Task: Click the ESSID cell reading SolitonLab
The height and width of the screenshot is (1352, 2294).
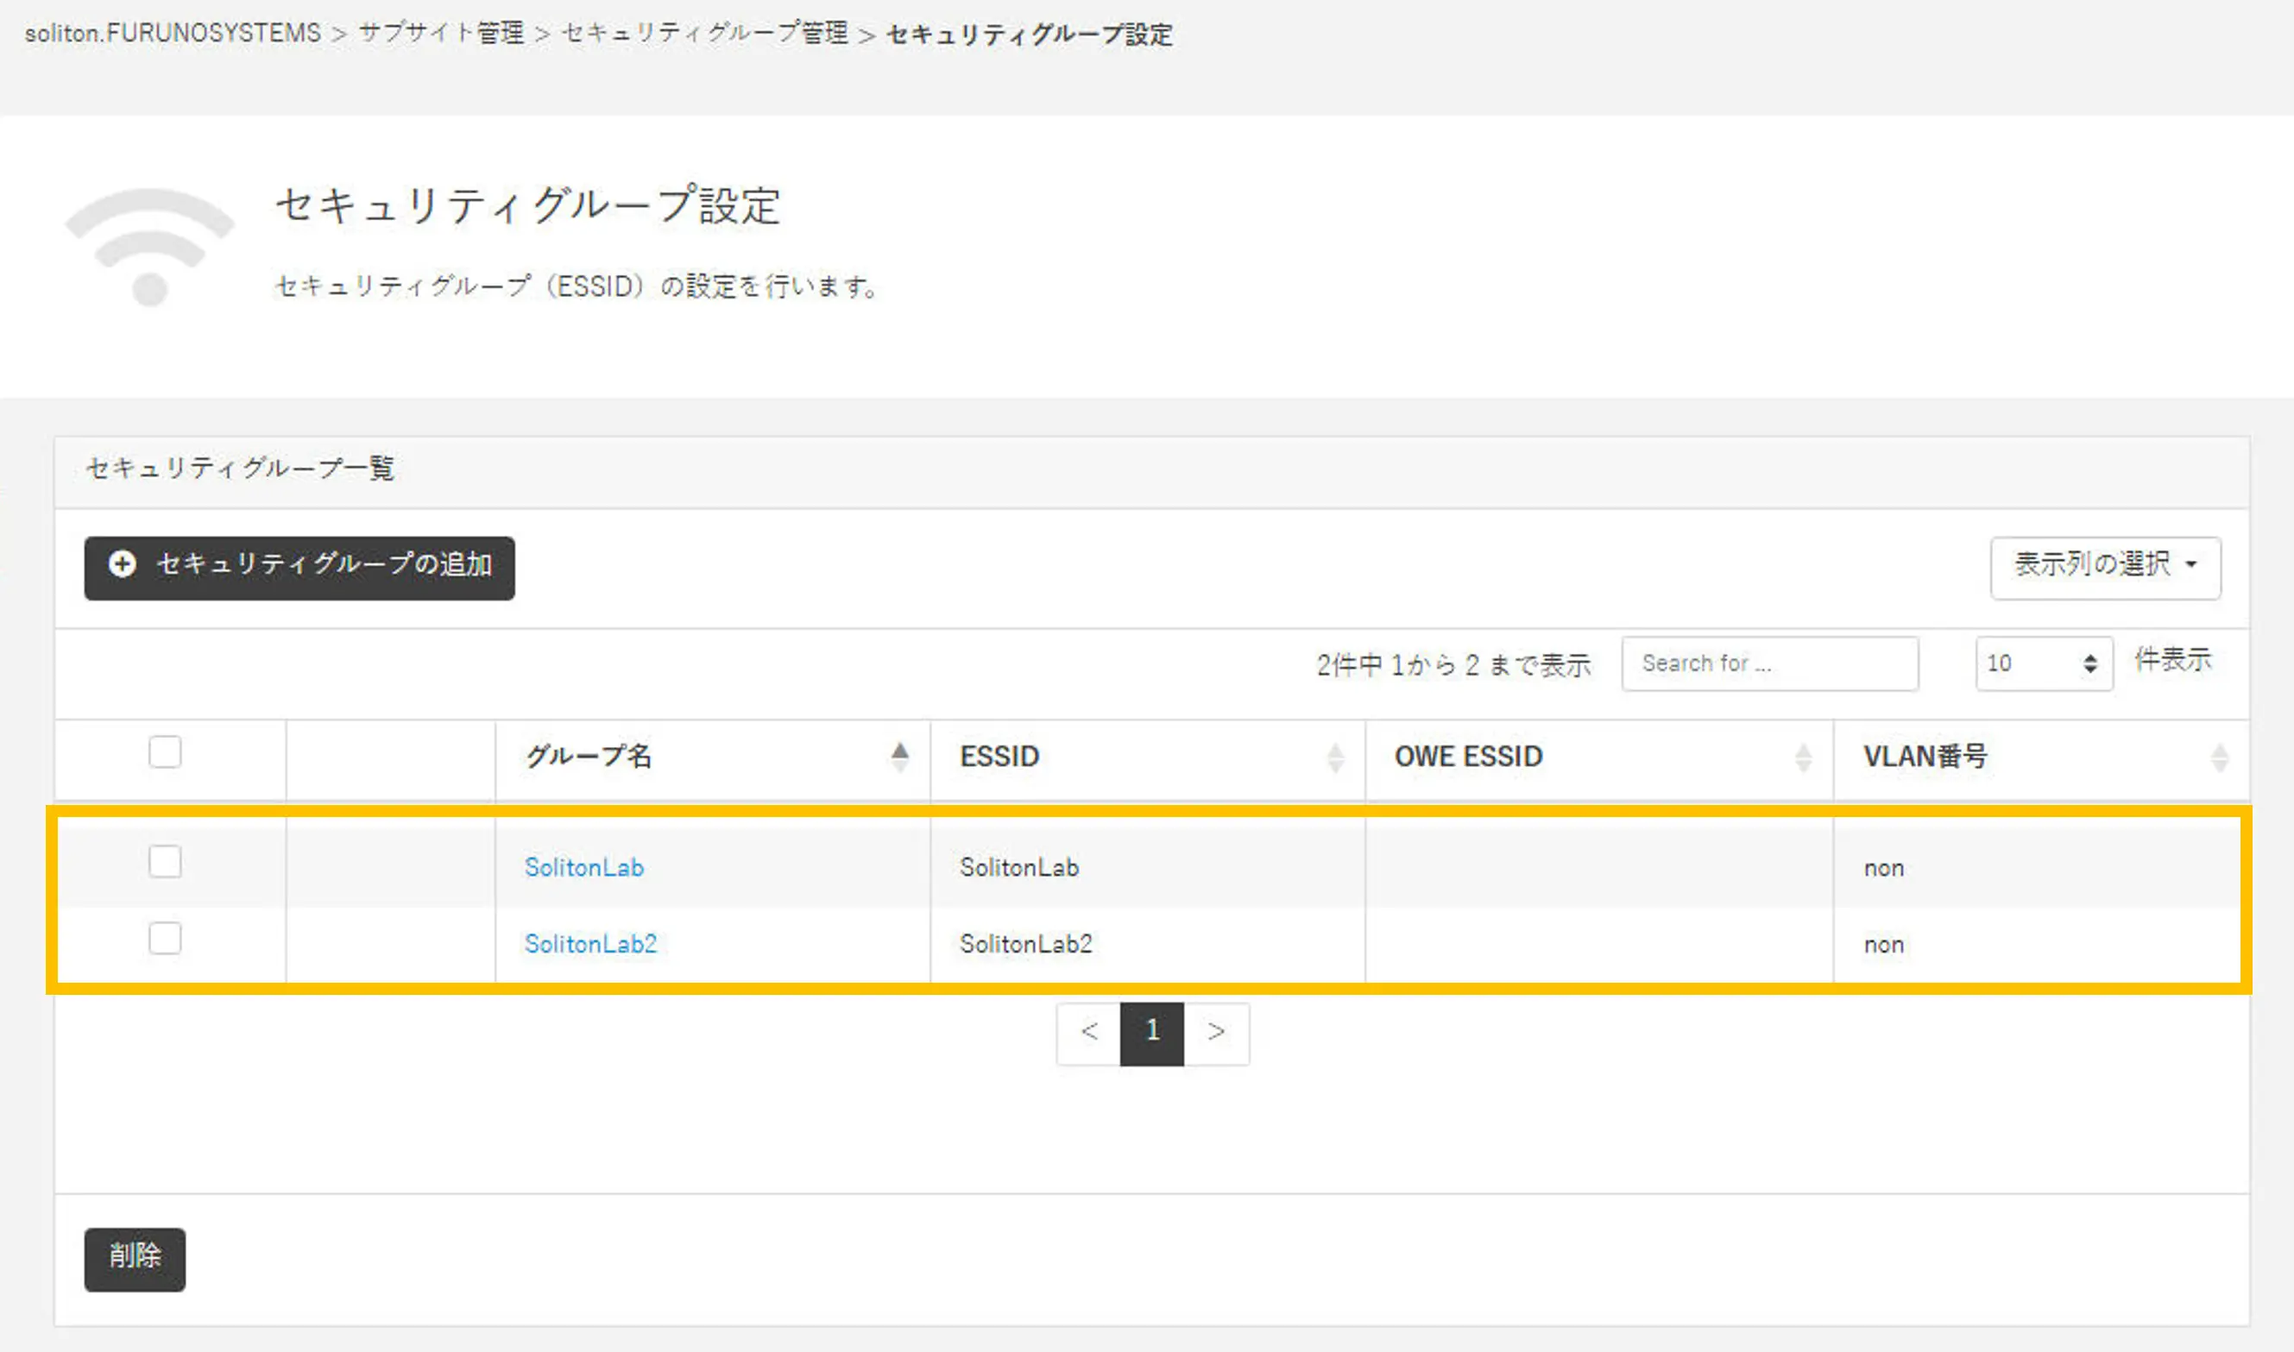Action: click(x=1019, y=867)
